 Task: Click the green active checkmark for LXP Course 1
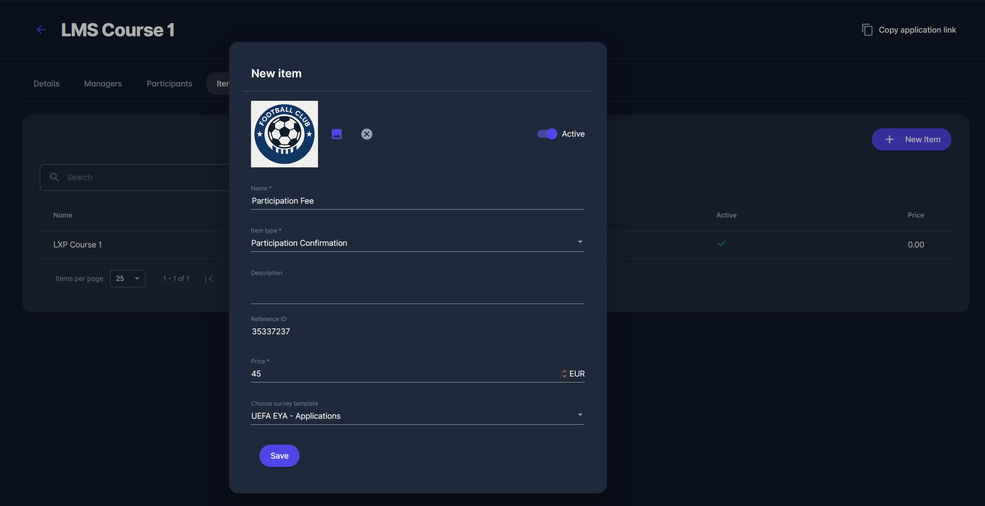click(721, 243)
